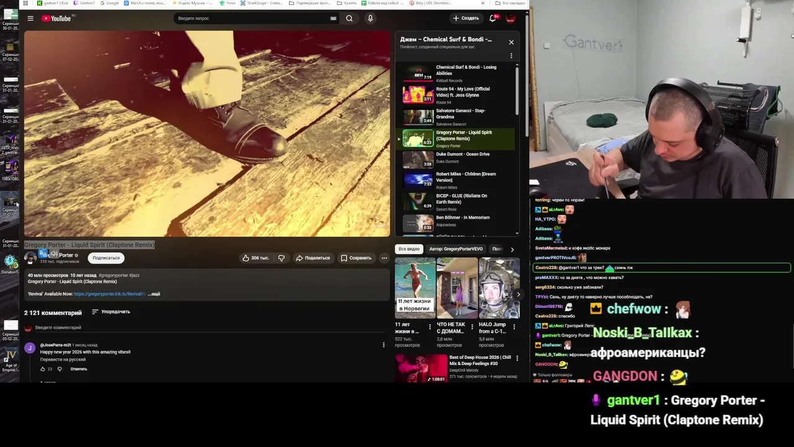Open the 11 лет жизни в Норвегии short
This screenshot has height=447, width=794.
click(415, 287)
